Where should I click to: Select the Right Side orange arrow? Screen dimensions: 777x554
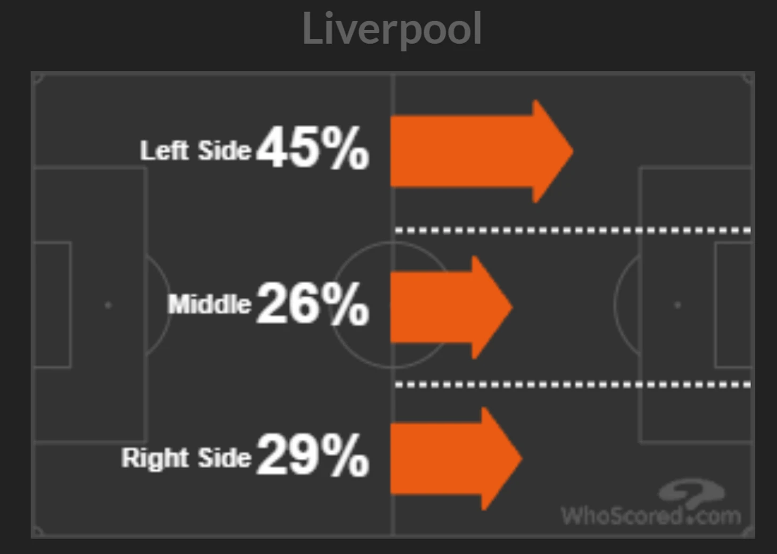click(x=456, y=459)
